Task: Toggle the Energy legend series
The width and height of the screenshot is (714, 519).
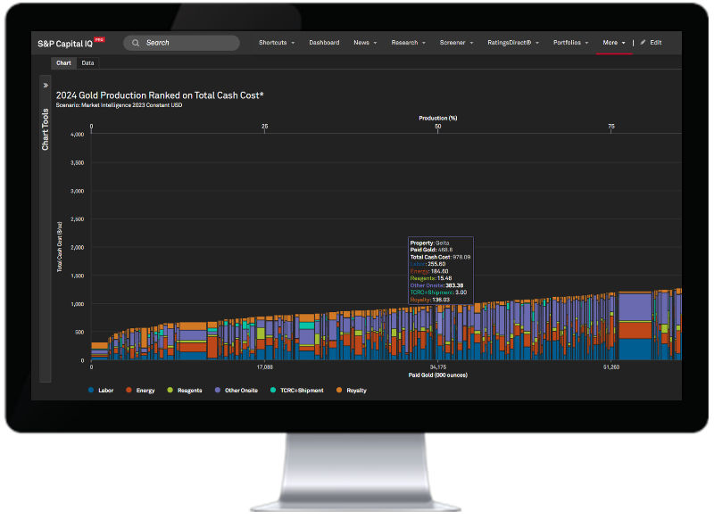Action: tap(140, 391)
